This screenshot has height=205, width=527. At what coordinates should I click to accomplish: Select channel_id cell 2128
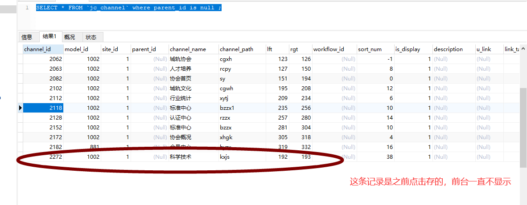click(43, 118)
